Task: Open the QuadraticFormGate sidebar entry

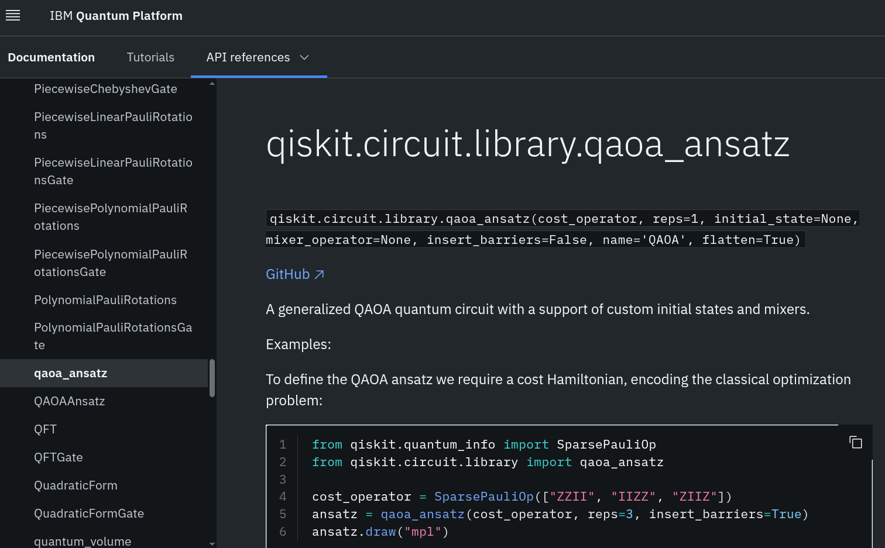Action: pos(89,513)
